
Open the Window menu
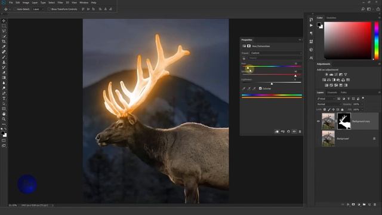(x=84, y=2)
